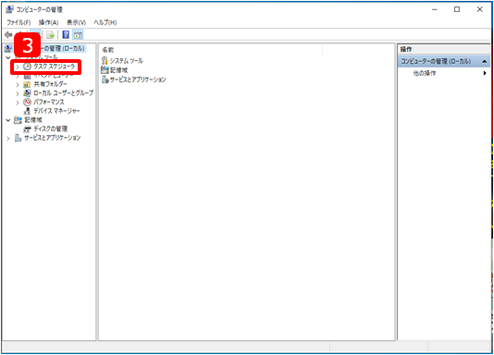Click the コンピューターの管理 title bar icon

tap(10, 9)
